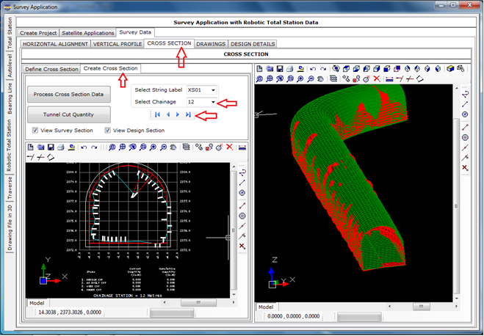Click horizontal scrollbar thumb under 3D viewer
The height and width of the screenshot is (336, 484).
[x=421, y=307]
